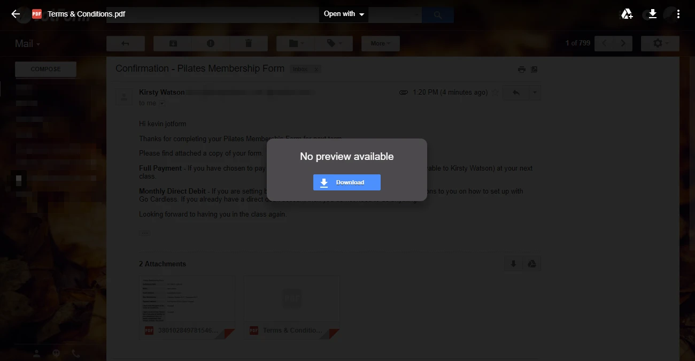Click the paperclip attachment indicator

pyautogui.click(x=404, y=93)
